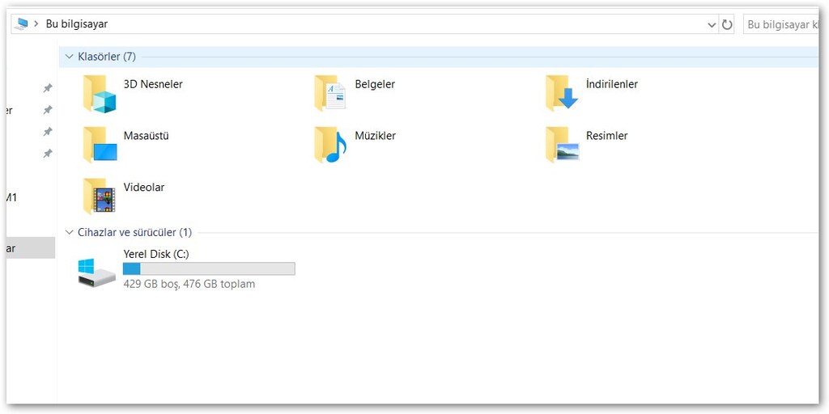This screenshot has width=829, height=414.
Task: Click the Yerel Disk (C:) label
Action: (156, 254)
